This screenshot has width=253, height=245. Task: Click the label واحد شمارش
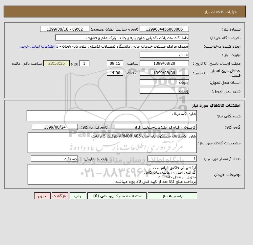95,159
